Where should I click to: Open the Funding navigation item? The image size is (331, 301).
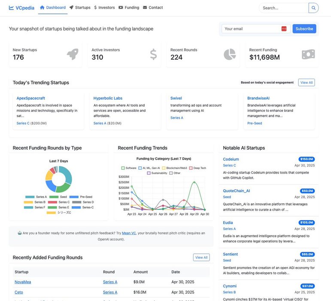[129, 8]
